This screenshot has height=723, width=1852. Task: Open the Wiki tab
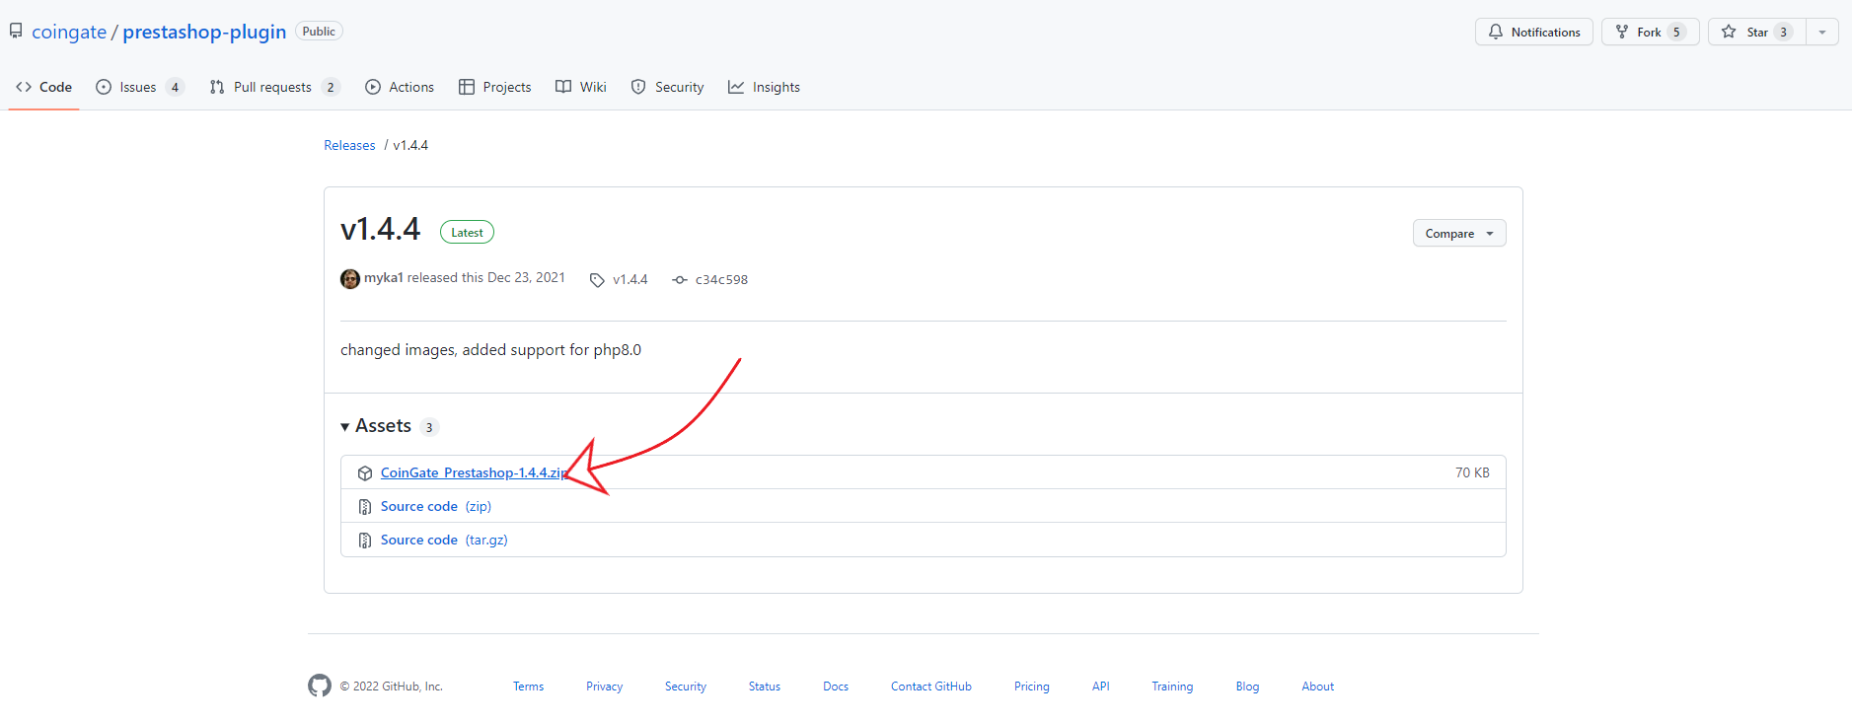pos(581,87)
